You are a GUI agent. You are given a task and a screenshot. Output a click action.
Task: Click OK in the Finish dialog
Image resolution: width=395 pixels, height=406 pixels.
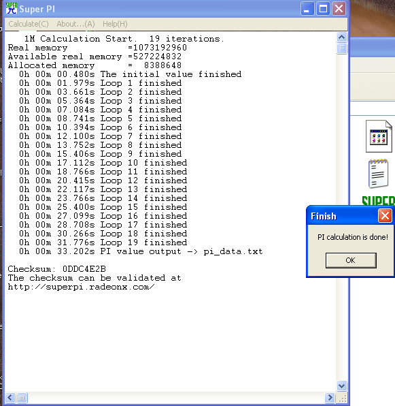pyautogui.click(x=351, y=260)
